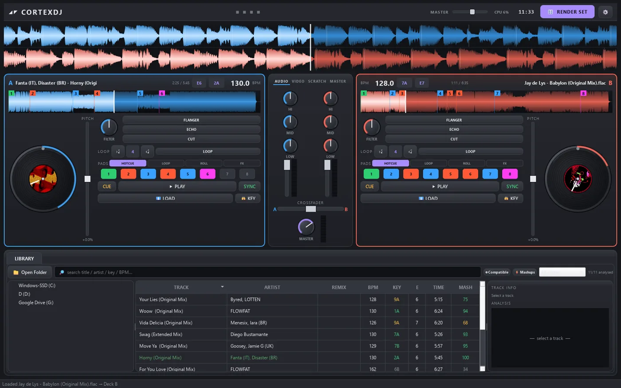621x388 pixels.
Task: Switch mixer to the Video tab
Action: tap(298, 82)
